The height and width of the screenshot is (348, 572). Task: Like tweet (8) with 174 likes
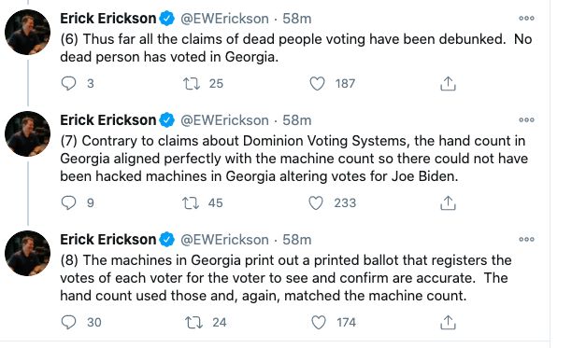(x=319, y=322)
